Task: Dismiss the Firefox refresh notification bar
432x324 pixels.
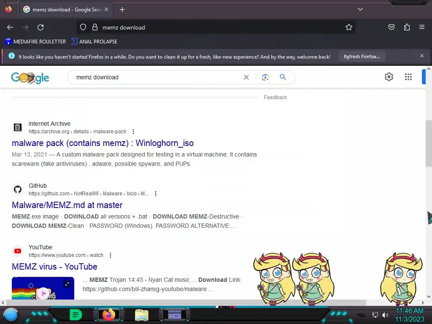Action: 422,56
